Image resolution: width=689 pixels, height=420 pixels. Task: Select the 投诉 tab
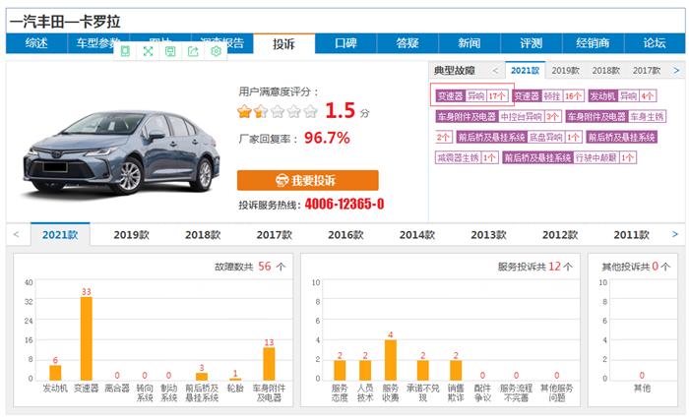283,43
